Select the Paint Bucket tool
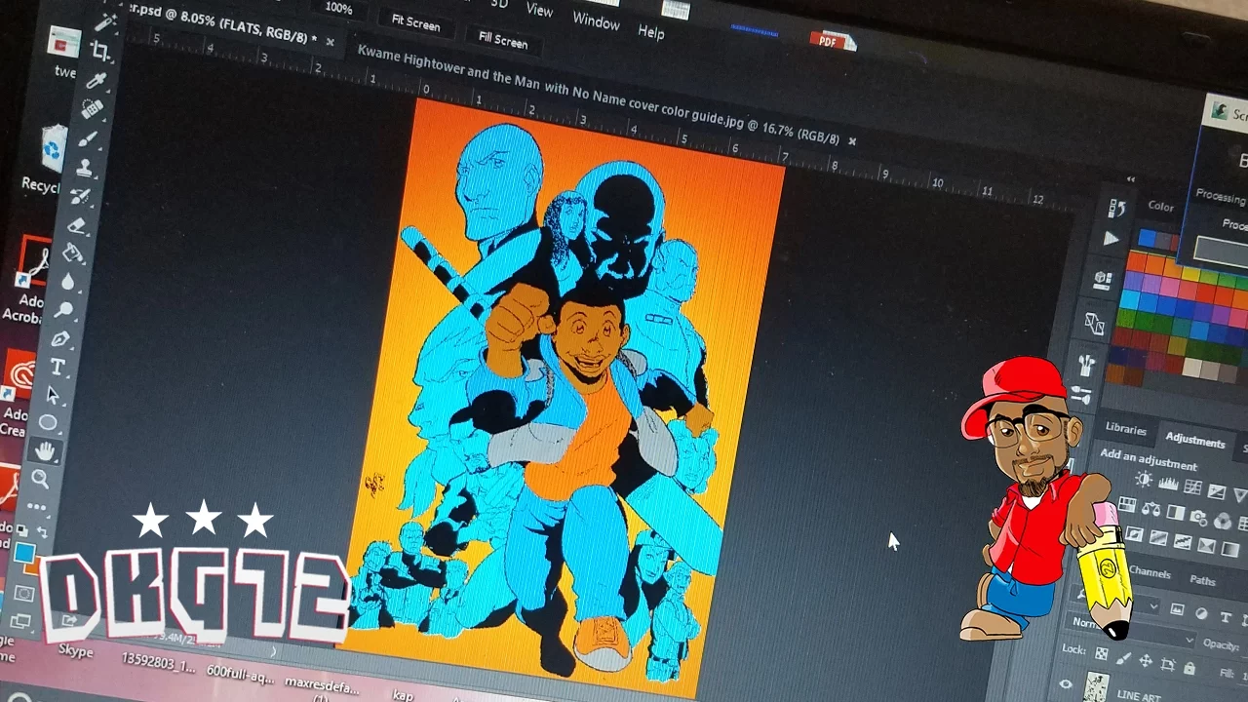 [73, 253]
